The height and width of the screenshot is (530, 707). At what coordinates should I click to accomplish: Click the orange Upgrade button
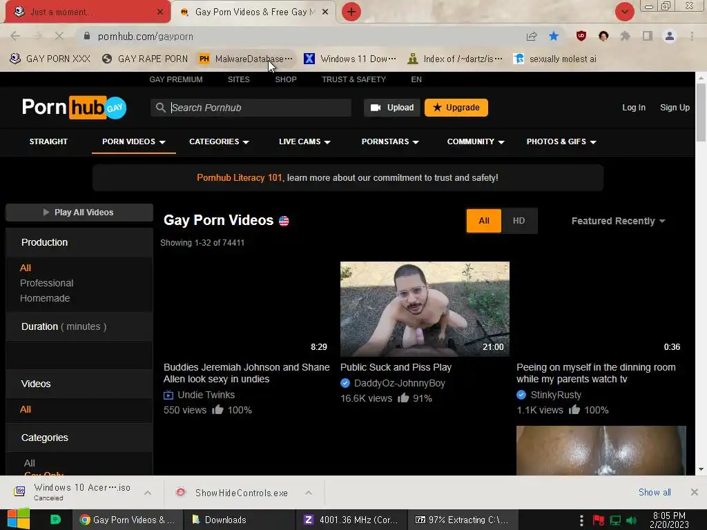[x=456, y=108]
